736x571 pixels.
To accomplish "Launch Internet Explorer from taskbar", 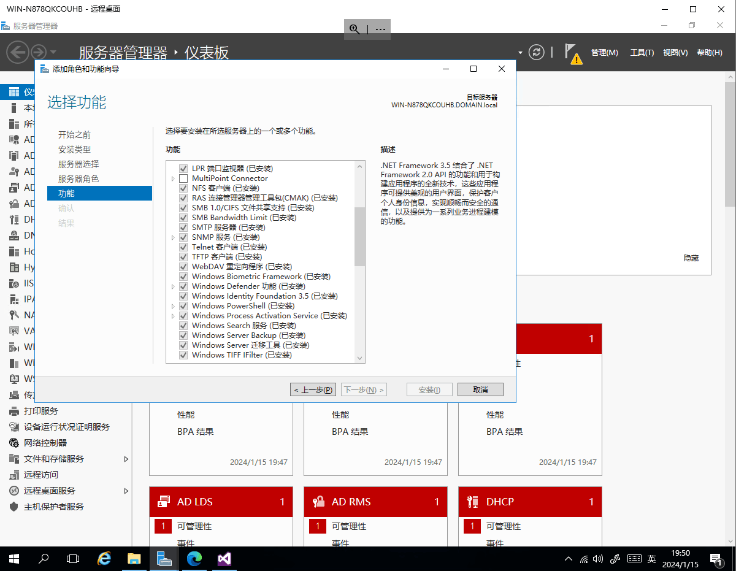I will click(105, 559).
